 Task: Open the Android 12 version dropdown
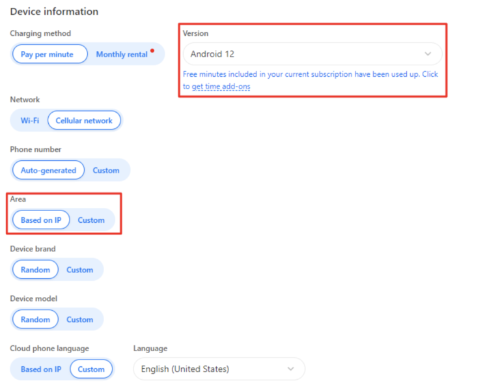point(306,54)
